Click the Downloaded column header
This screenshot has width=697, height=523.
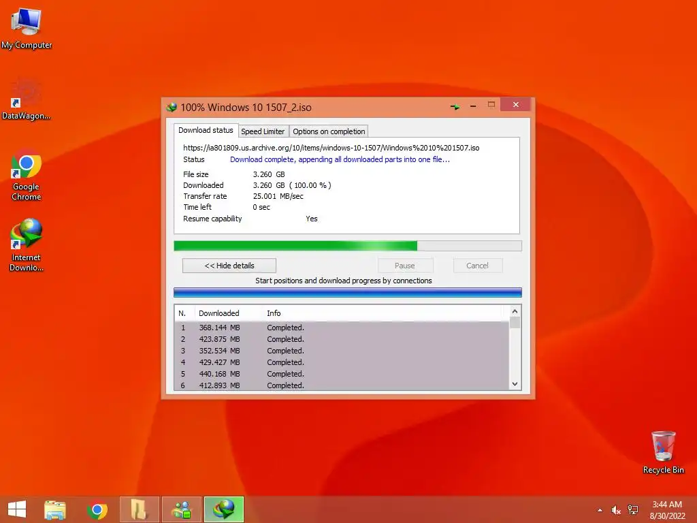tap(229, 313)
